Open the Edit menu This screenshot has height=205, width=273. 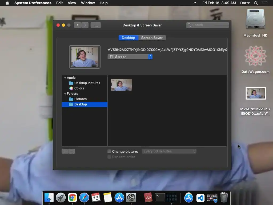pyautogui.click(x=59, y=3)
